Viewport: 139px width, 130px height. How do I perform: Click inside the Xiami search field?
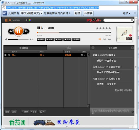coord(117,20)
